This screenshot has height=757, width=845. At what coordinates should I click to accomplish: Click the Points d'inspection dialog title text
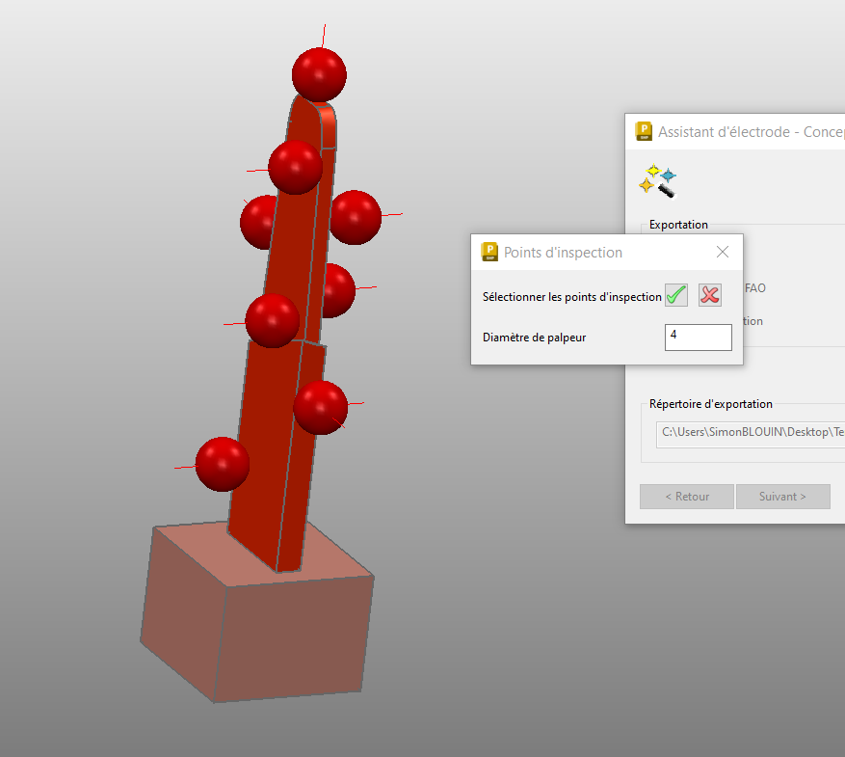pos(563,253)
